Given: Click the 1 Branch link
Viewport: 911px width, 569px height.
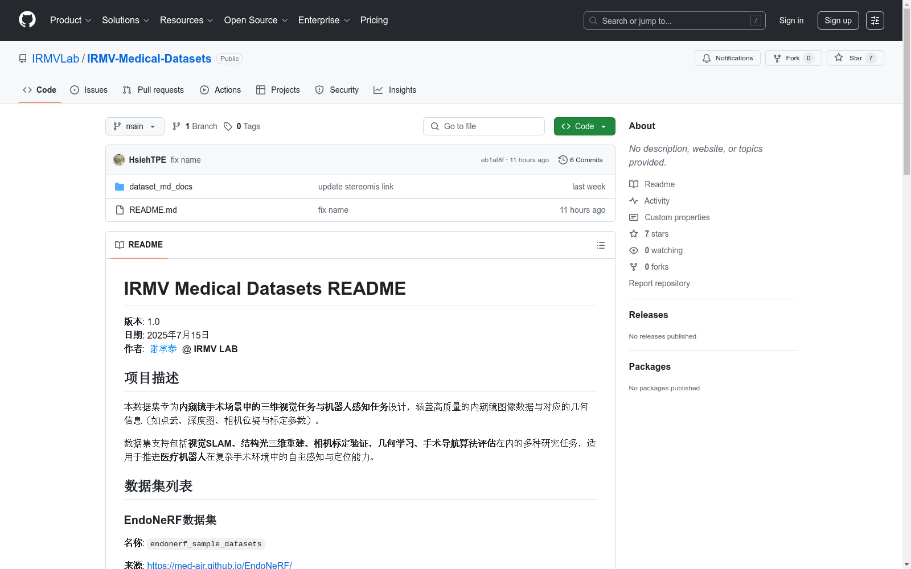Looking at the screenshot, I should point(195,126).
